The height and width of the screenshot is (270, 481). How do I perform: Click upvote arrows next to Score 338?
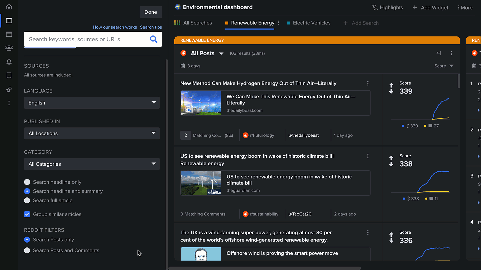pos(391,161)
